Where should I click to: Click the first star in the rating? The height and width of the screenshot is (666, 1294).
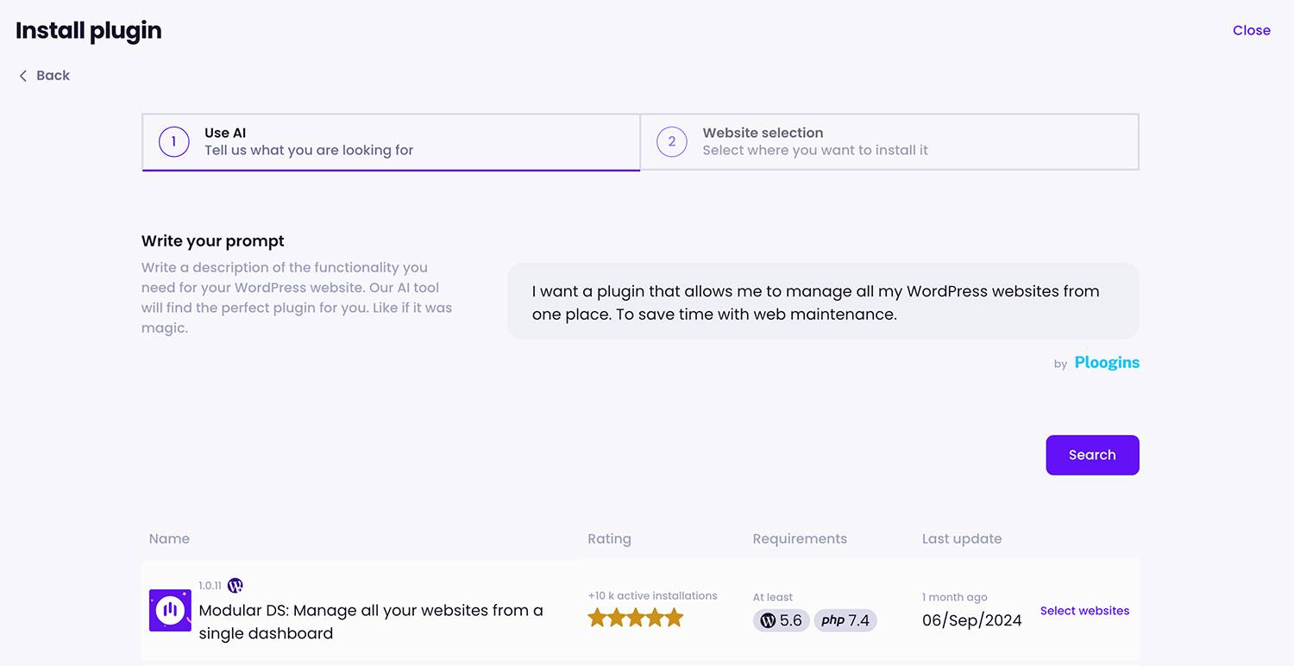597,617
